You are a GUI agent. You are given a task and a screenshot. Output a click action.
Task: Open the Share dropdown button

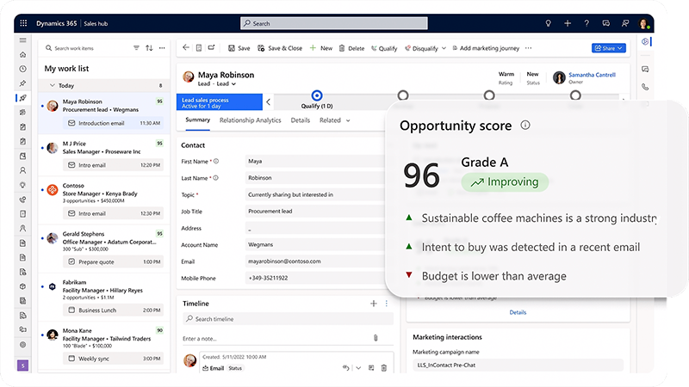click(609, 48)
